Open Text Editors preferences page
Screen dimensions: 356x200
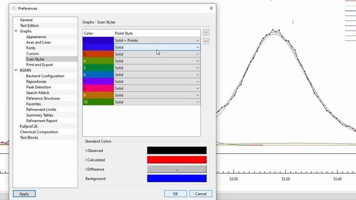pyautogui.click(x=29, y=26)
